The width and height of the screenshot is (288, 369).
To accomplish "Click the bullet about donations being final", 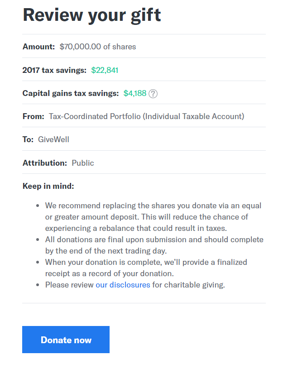I will (154, 245).
